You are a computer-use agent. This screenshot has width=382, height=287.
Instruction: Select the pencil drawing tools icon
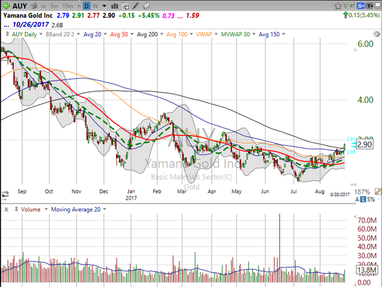(x=136, y=6)
